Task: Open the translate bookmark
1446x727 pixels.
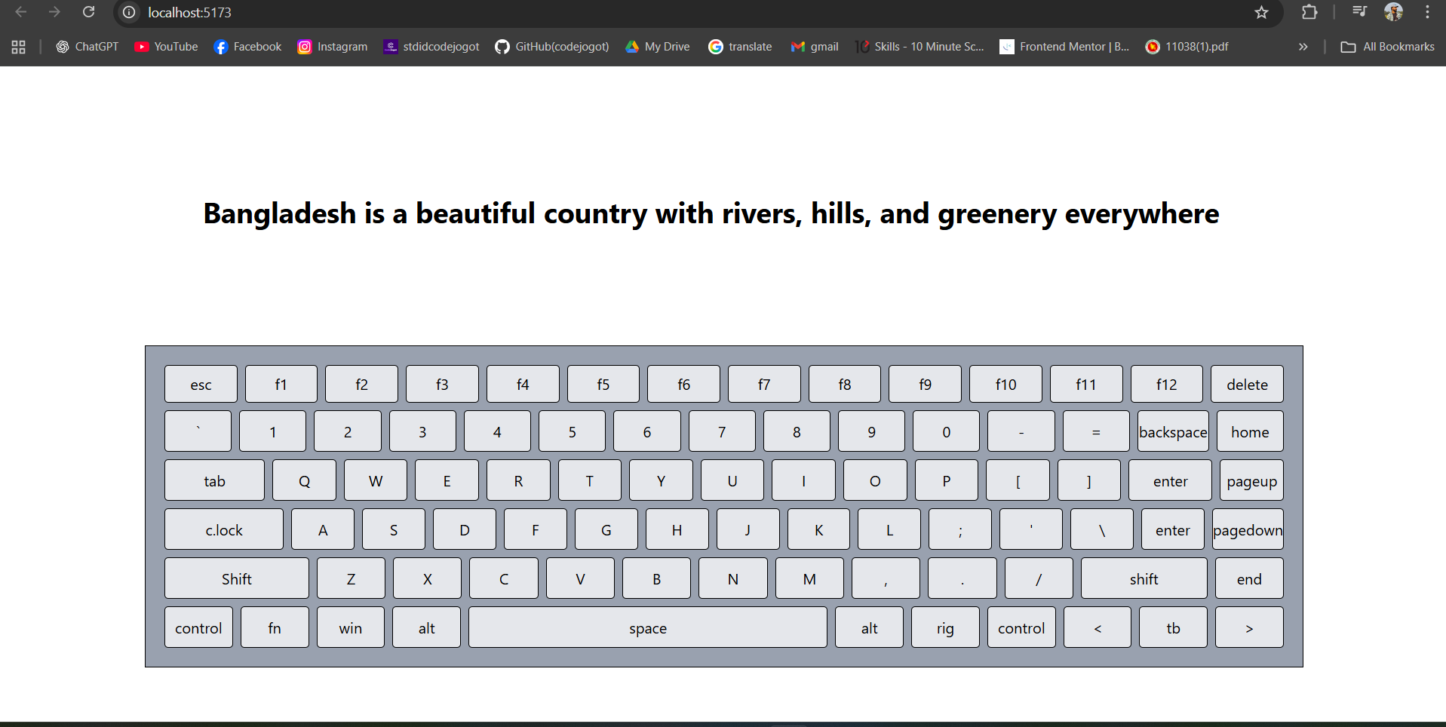Action: (740, 47)
